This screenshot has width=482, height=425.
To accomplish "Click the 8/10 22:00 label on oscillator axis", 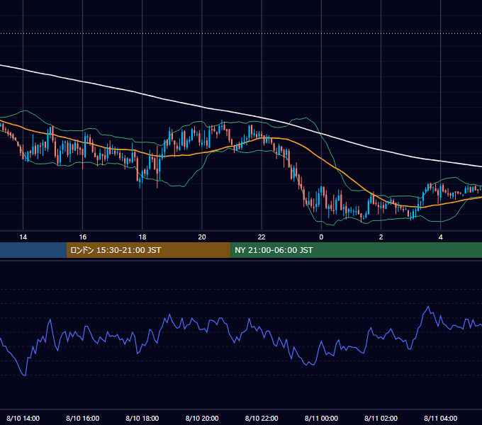I will tap(262, 418).
